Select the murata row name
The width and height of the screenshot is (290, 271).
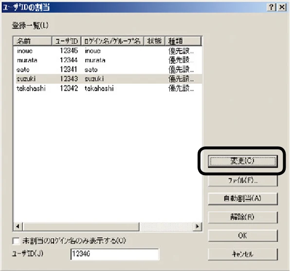coord(27,60)
